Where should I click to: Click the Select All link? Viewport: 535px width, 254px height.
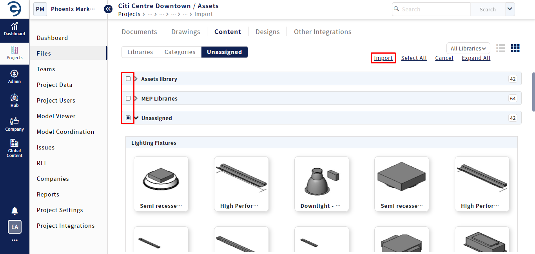(x=413, y=58)
